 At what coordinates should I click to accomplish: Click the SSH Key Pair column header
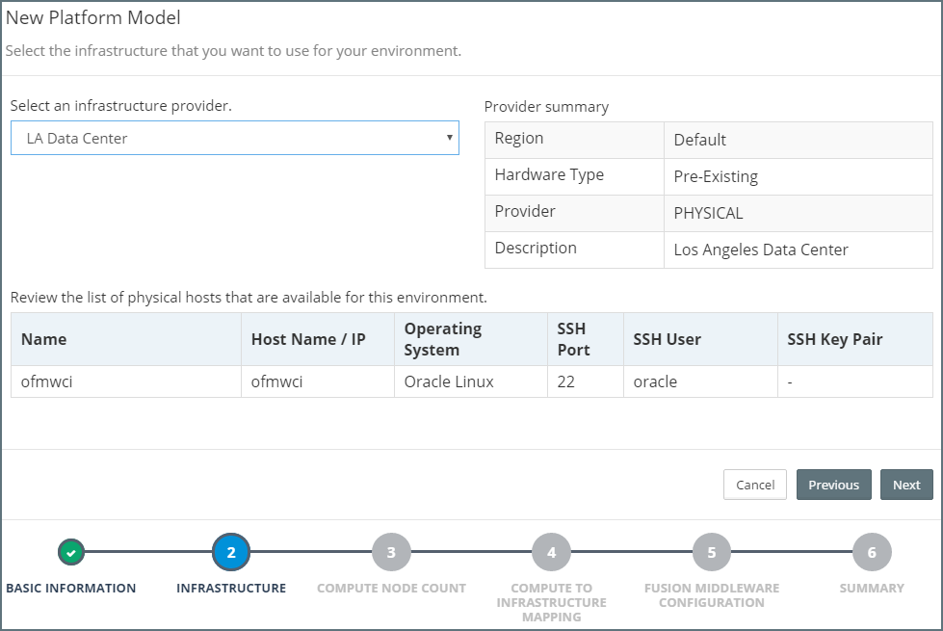tap(834, 339)
